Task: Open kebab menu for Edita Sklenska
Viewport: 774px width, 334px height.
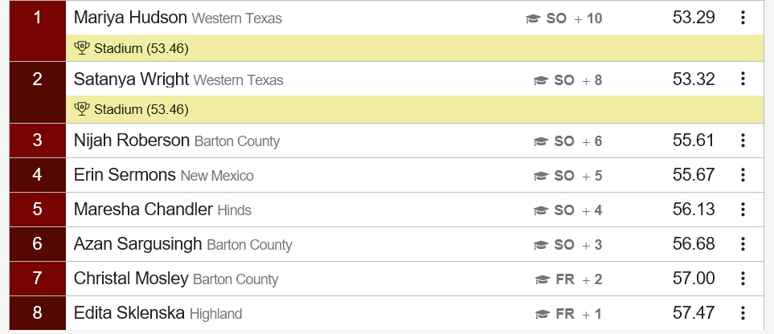Action: coord(743,313)
